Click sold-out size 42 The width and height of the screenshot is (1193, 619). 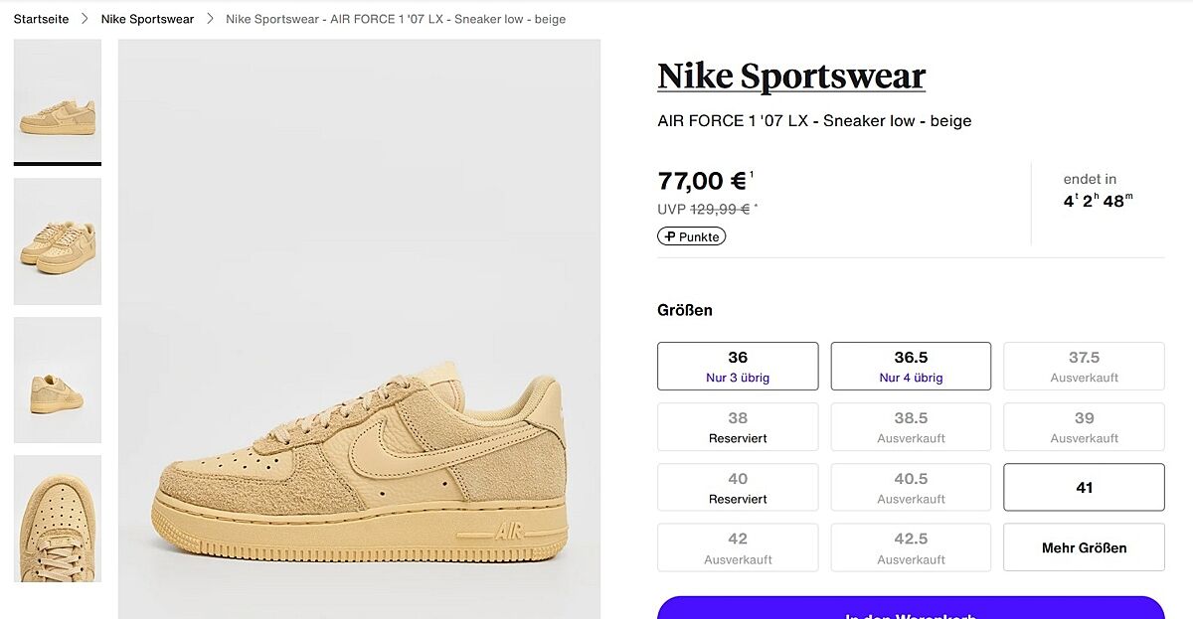(738, 547)
